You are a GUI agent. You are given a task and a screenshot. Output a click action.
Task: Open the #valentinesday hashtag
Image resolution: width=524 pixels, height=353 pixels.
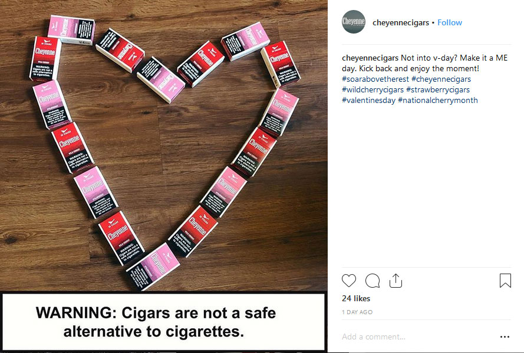[368, 101]
